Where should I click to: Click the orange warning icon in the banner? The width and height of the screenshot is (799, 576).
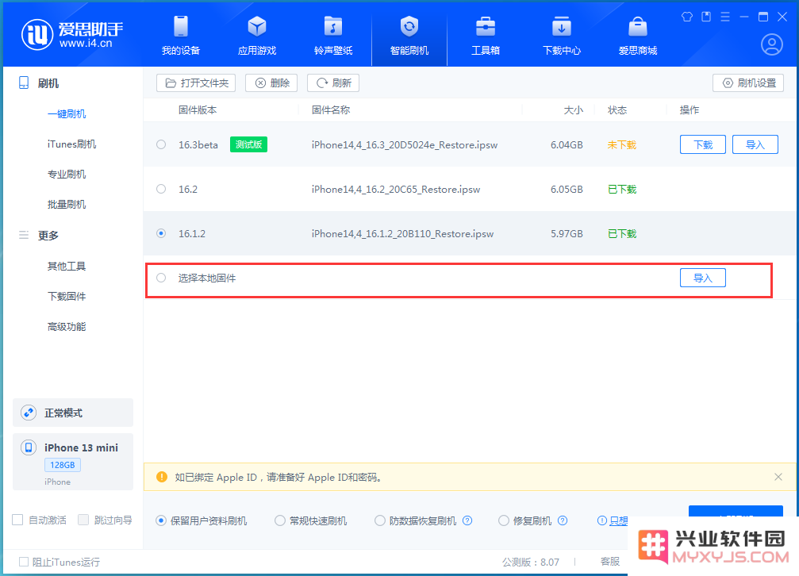pos(162,477)
